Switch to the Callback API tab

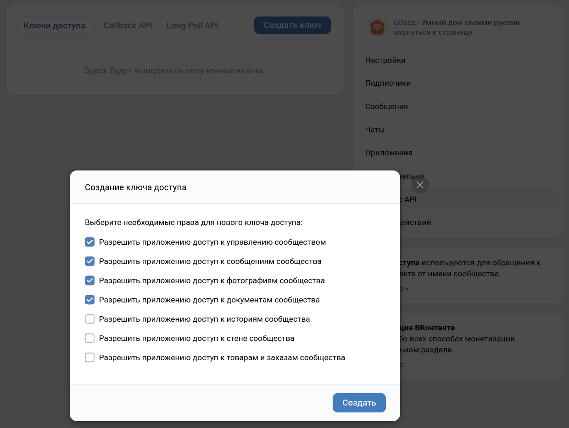tap(128, 26)
